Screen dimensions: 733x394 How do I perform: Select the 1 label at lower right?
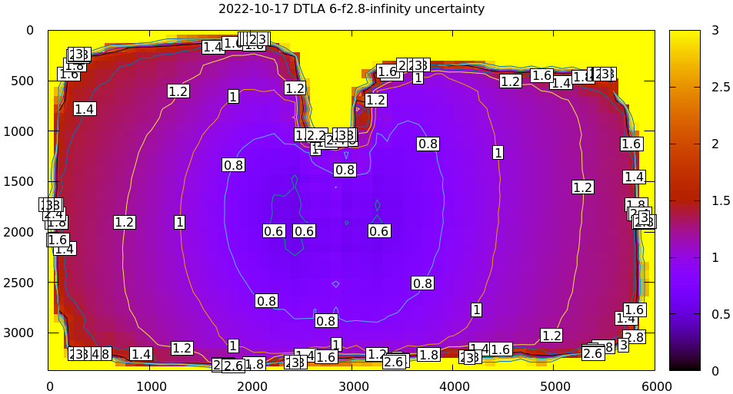coord(476,310)
